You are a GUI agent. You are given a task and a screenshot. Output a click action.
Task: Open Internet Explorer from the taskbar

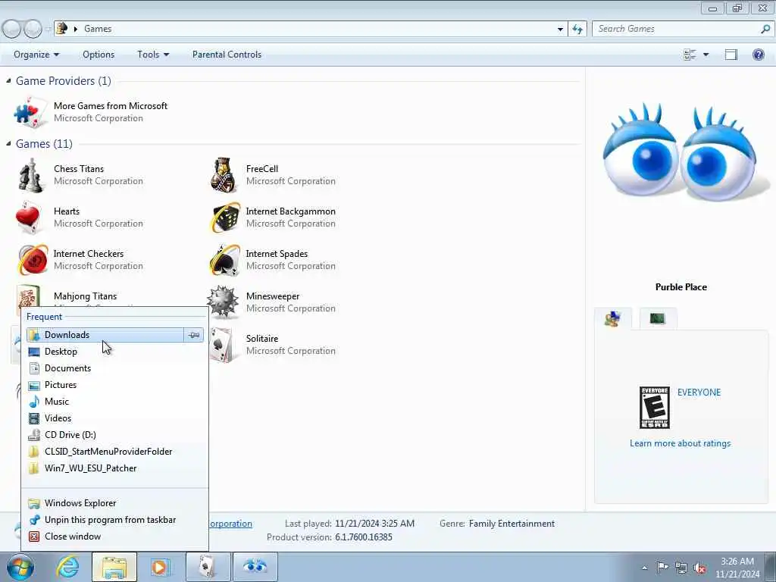point(67,567)
